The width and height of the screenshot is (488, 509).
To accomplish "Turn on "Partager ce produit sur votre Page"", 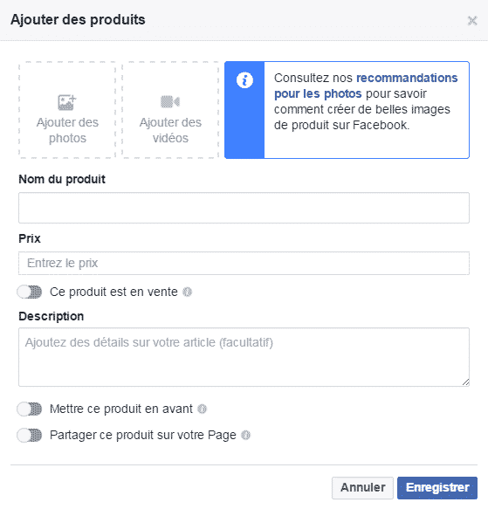I will (x=30, y=436).
